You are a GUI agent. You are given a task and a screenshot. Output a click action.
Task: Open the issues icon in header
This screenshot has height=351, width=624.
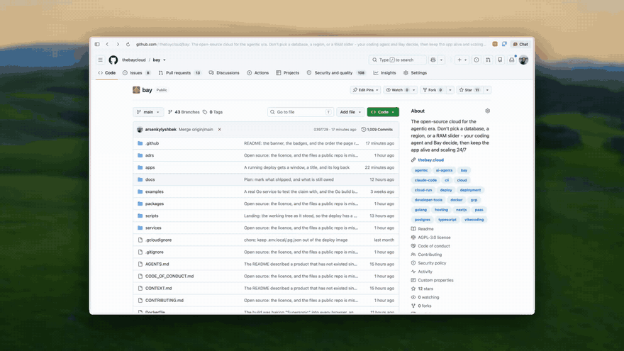point(477,60)
